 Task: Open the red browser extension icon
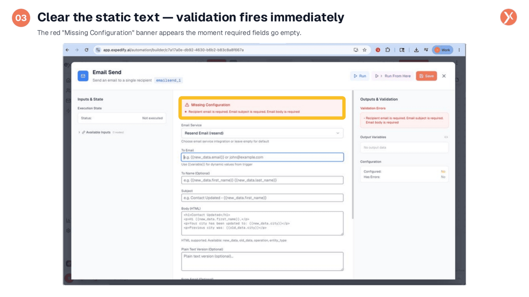coord(378,50)
